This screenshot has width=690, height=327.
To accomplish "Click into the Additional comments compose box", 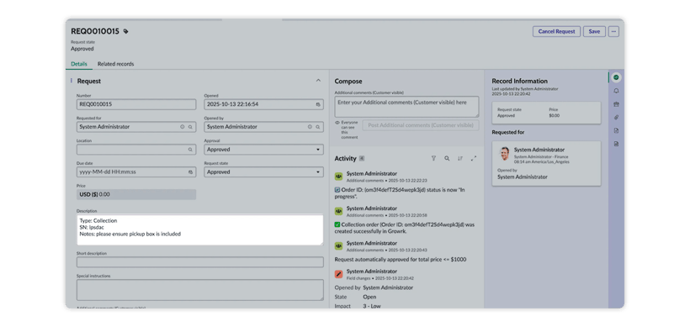I will point(406,107).
